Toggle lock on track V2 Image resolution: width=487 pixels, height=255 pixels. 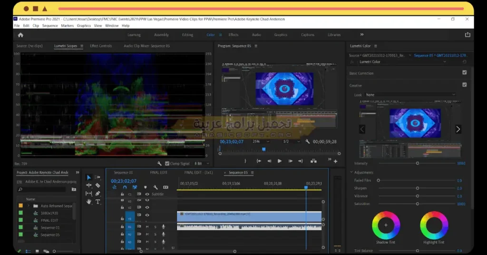click(122, 207)
